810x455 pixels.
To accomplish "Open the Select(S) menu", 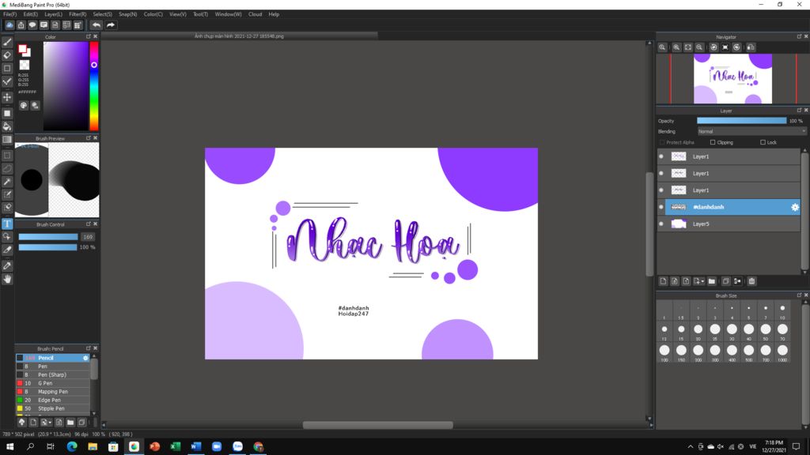I will click(102, 14).
